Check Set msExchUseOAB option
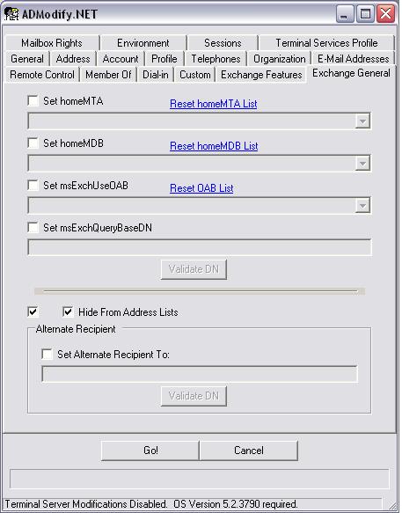This screenshot has width=402, height=513. [33, 185]
